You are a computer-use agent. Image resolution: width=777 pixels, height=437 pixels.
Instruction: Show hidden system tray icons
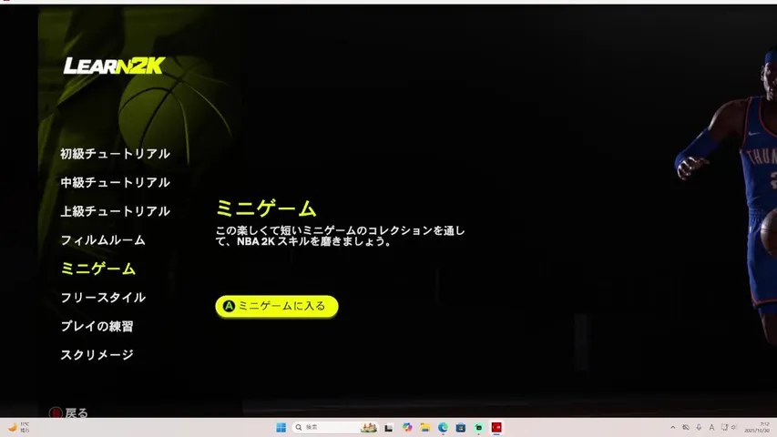pos(672,428)
